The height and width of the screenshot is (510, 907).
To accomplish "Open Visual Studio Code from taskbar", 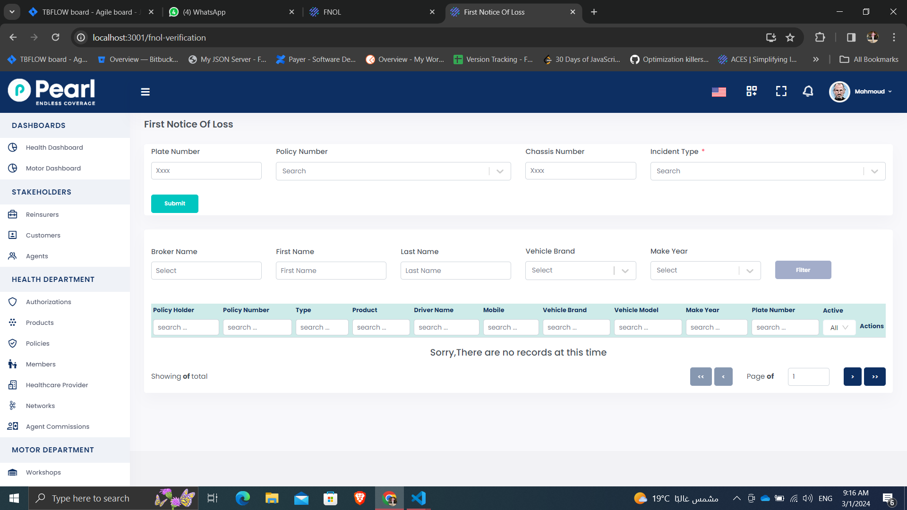I will click(x=419, y=498).
